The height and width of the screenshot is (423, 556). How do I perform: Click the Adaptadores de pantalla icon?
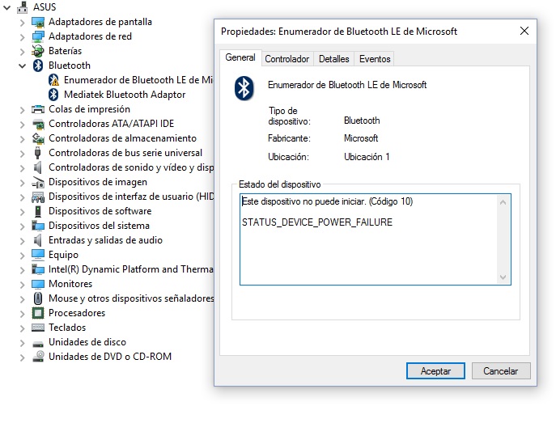[37, 22]
